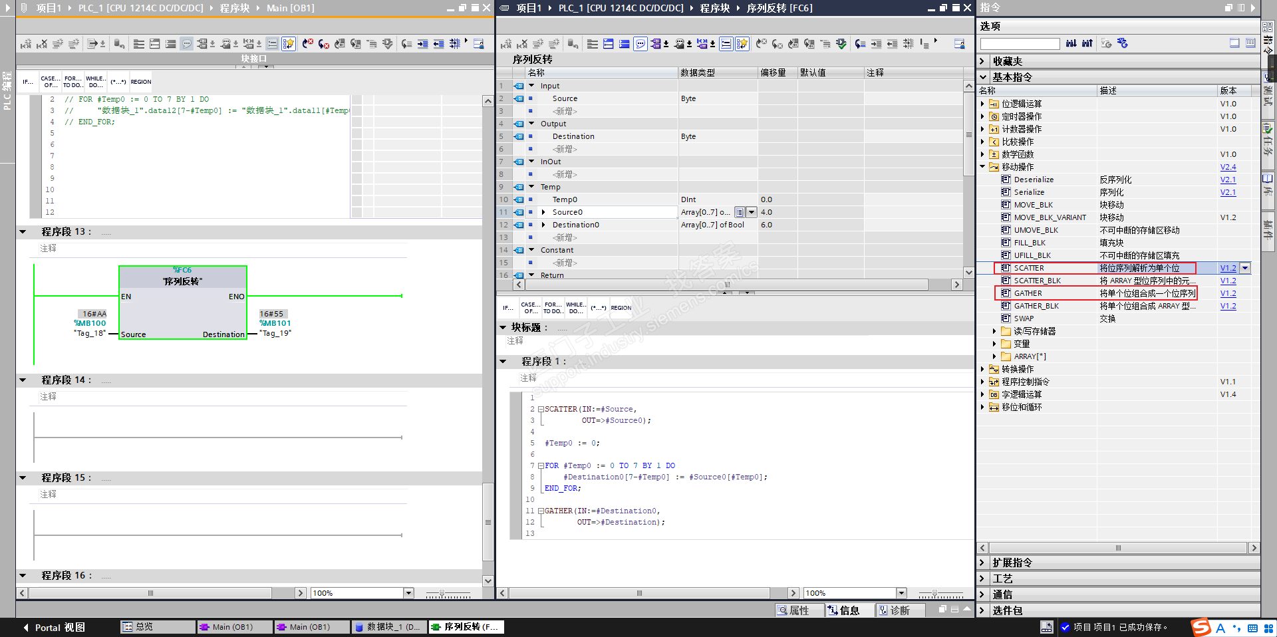This screenshot has height=637, width=1277.
Task: Toggle the favorites star button in FC6 toolbar
Action: pyautogui.click(x=742, y=44)
